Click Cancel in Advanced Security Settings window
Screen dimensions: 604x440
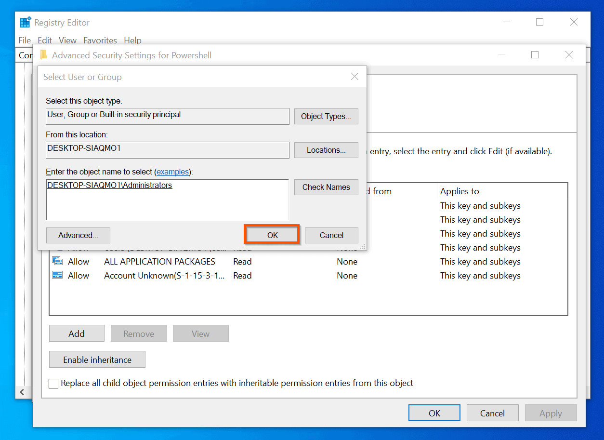point(492,413)
